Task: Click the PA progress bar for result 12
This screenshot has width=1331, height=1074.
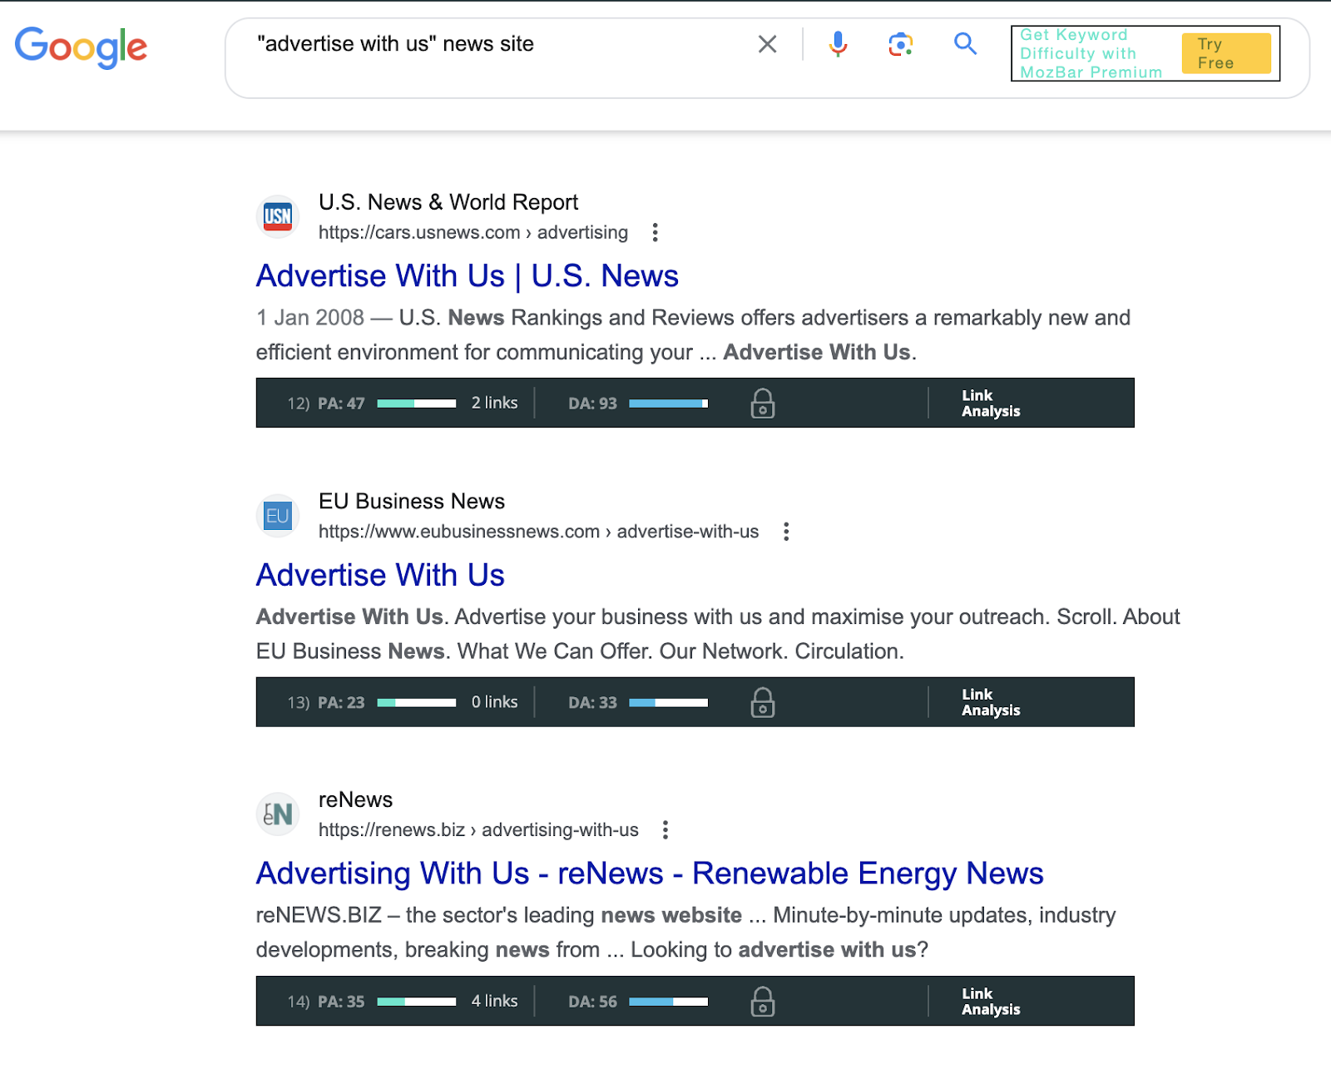Action: click(417, 403)
